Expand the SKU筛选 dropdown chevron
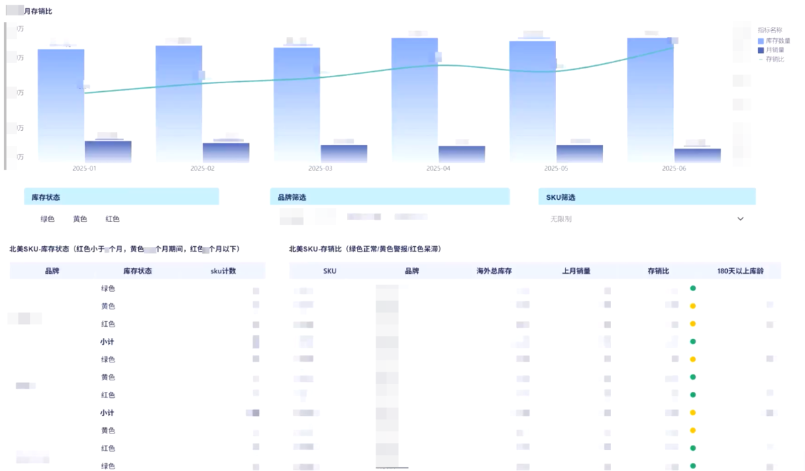Screen dimensions: 805x471 tap(741, 219)
